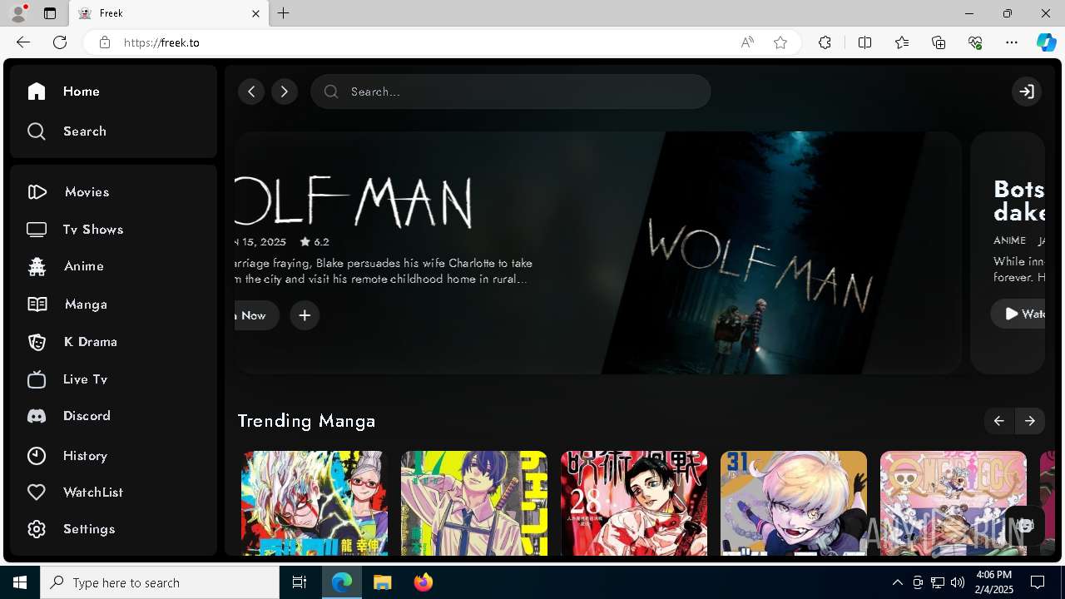
Task: Click the Trending Manga heading
Action: [306, 421]
